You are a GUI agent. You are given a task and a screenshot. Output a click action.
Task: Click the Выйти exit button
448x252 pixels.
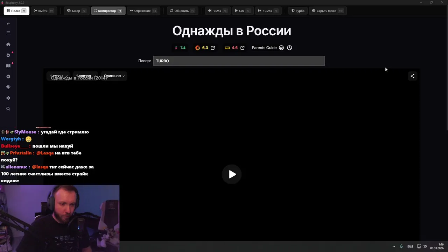44,11
